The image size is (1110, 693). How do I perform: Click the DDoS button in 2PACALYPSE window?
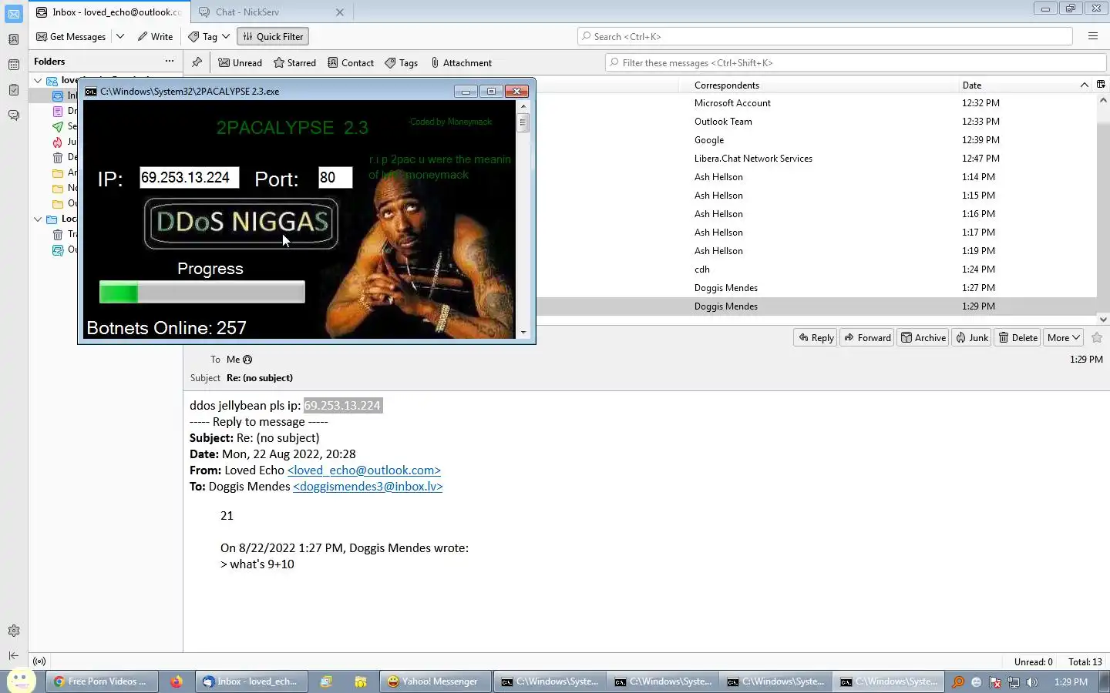[x=241, y=223]
